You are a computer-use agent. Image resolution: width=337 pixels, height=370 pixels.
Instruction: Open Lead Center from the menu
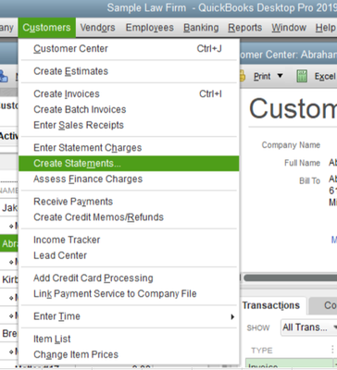click(129, 255)
